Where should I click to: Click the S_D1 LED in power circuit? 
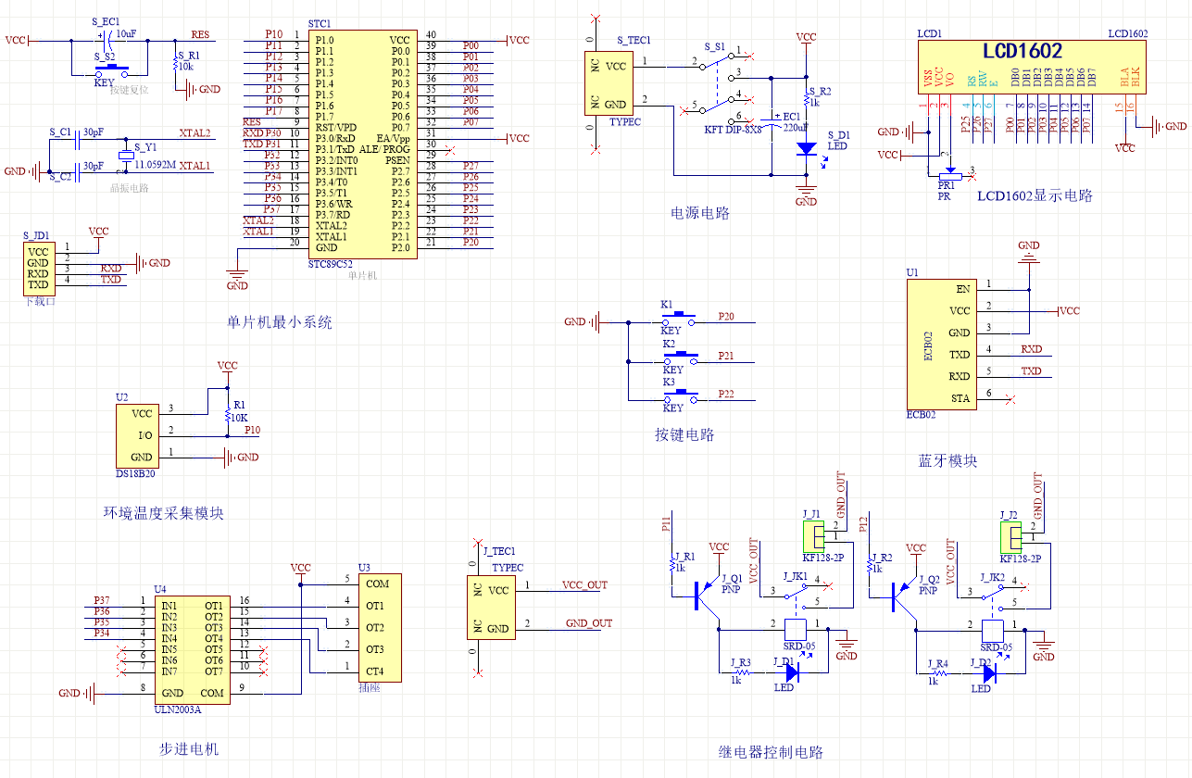pyautogui.click(x=806, y=148)
